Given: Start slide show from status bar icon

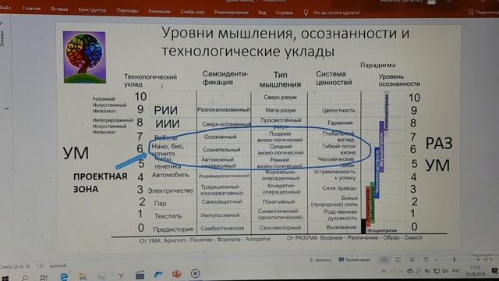Looking at the screenshot, I should (x=426, y=260).
